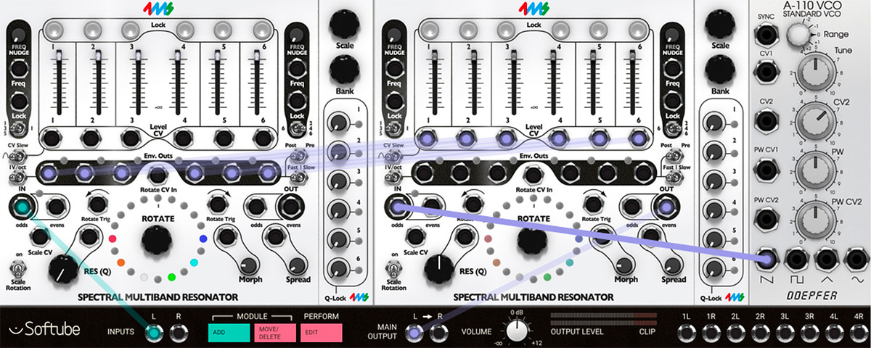Click the Bank knob beside the right resonator
This screenshot has width=871, height=348.
[x=721, y=71]
